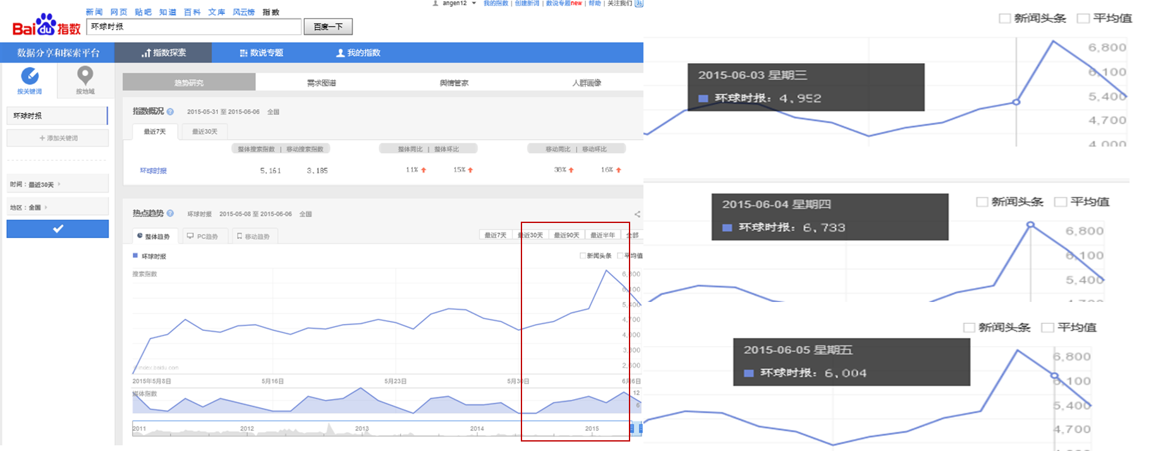This screenshot has height=451, width=1151.
Task: Switch to the 人群画像 tab
Action: point(587,83)
